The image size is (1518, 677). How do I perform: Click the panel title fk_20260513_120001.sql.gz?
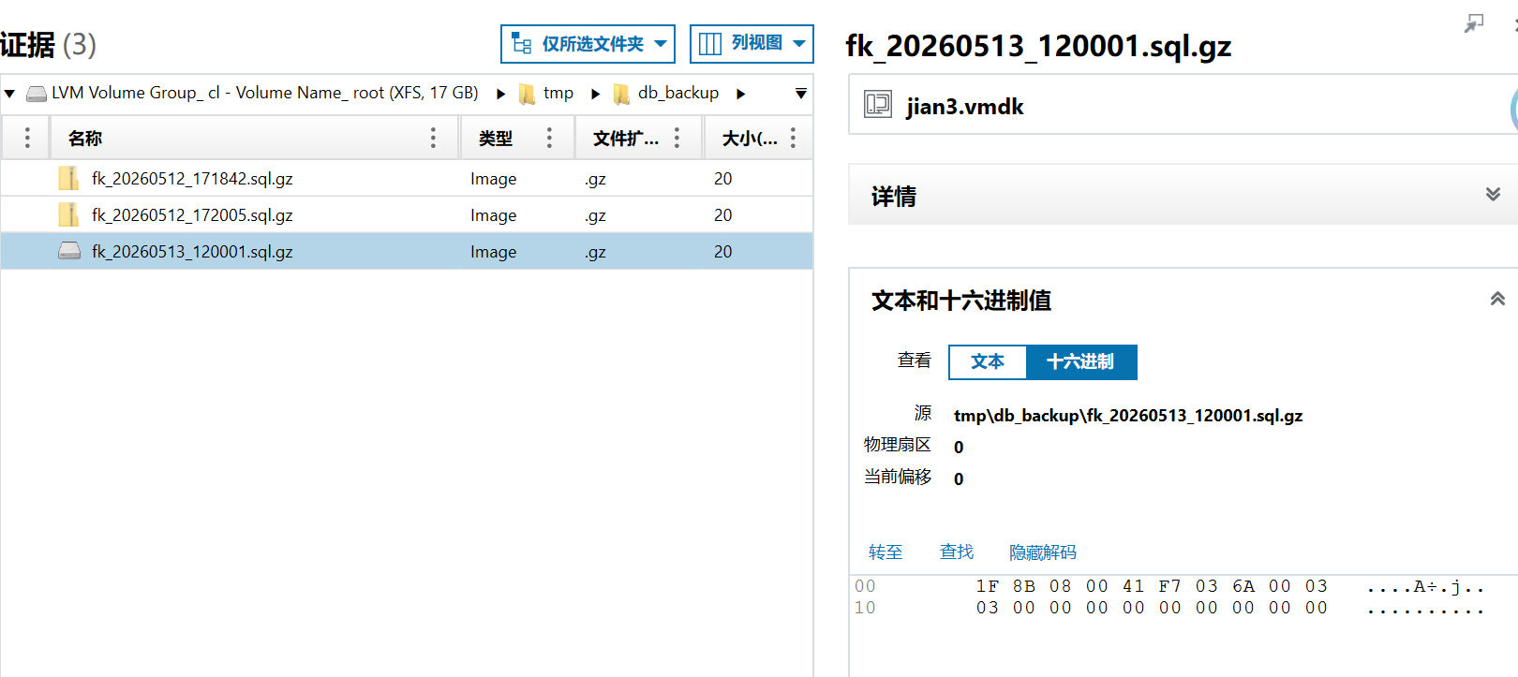1038,46
